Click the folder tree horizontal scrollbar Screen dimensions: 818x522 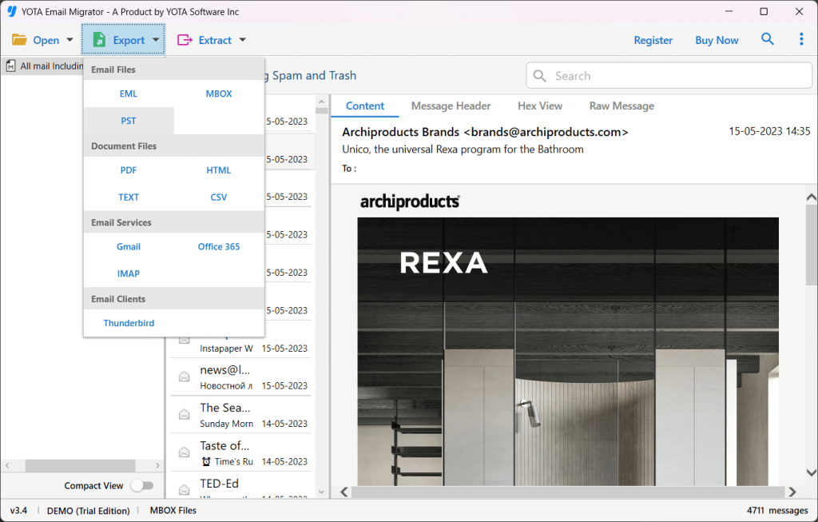tap(81, 465)
